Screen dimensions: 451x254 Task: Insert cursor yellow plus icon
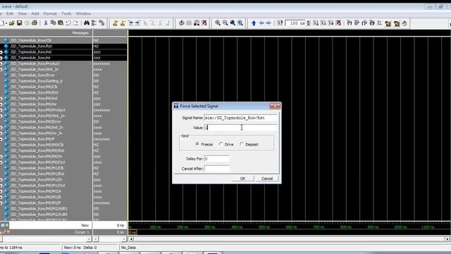click(x=116, y=23)
